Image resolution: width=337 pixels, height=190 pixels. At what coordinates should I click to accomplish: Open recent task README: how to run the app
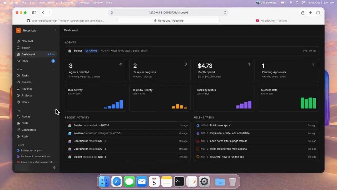(256, 157)
